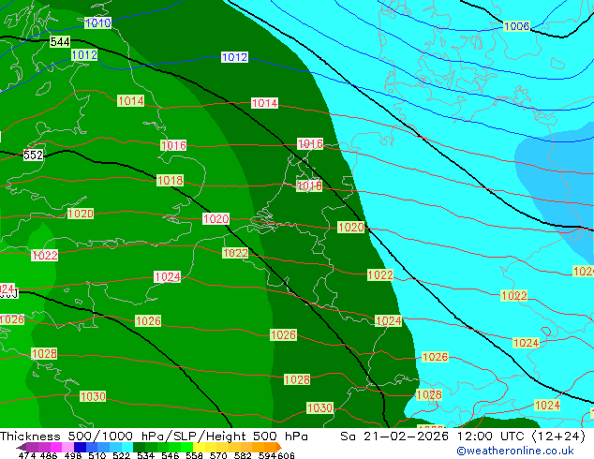This screenshot has height=459, width=594.
Task: Pick the cyan swatch above legend value 522
Action: pos(127,447)
